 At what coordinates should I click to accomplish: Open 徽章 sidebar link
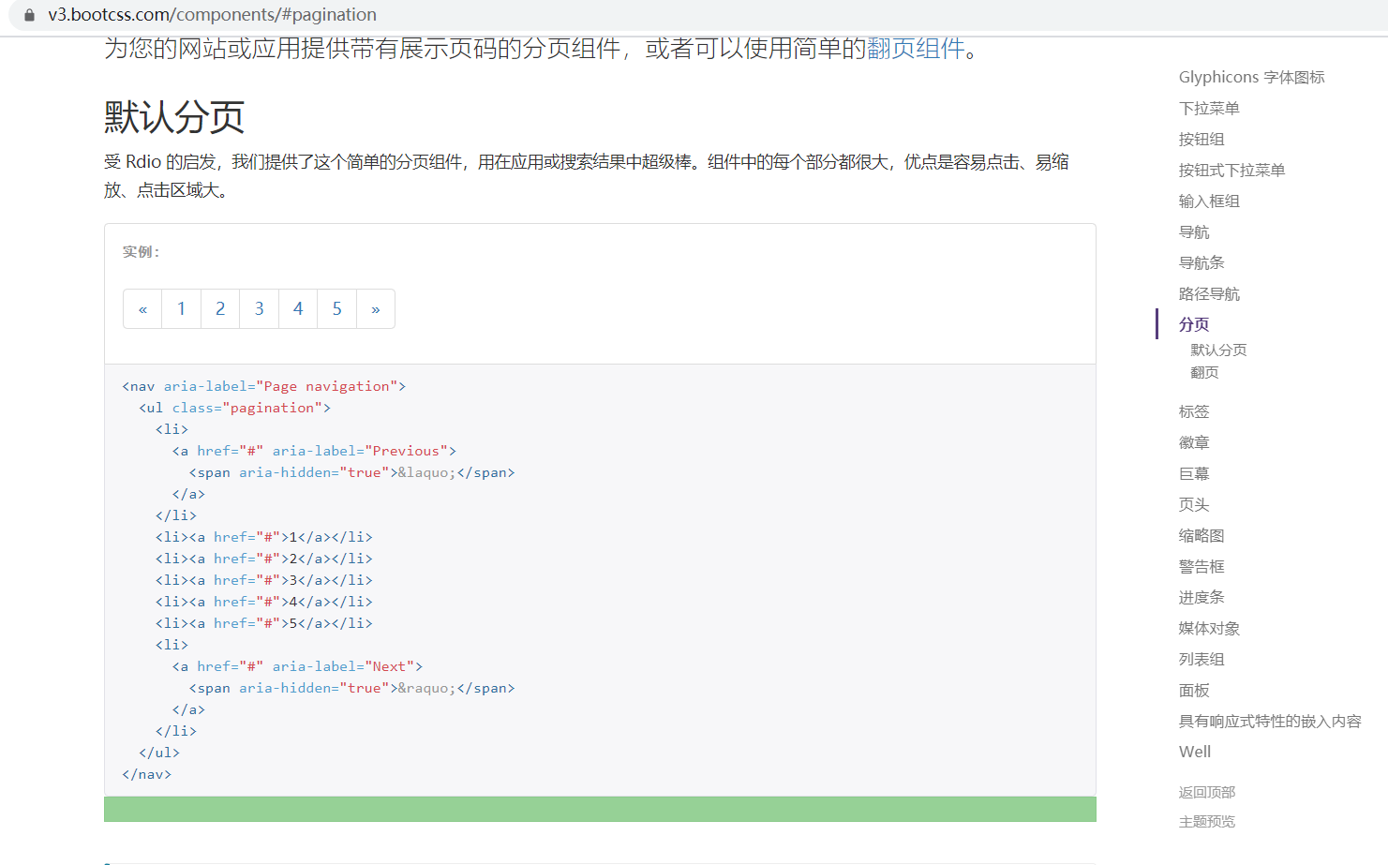click(1194, 442)
